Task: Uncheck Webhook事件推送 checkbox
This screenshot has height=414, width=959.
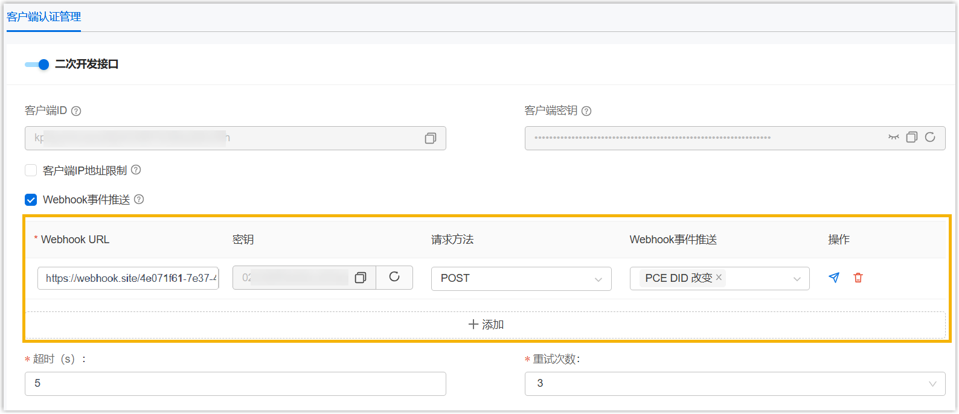Action: (31, 200)
